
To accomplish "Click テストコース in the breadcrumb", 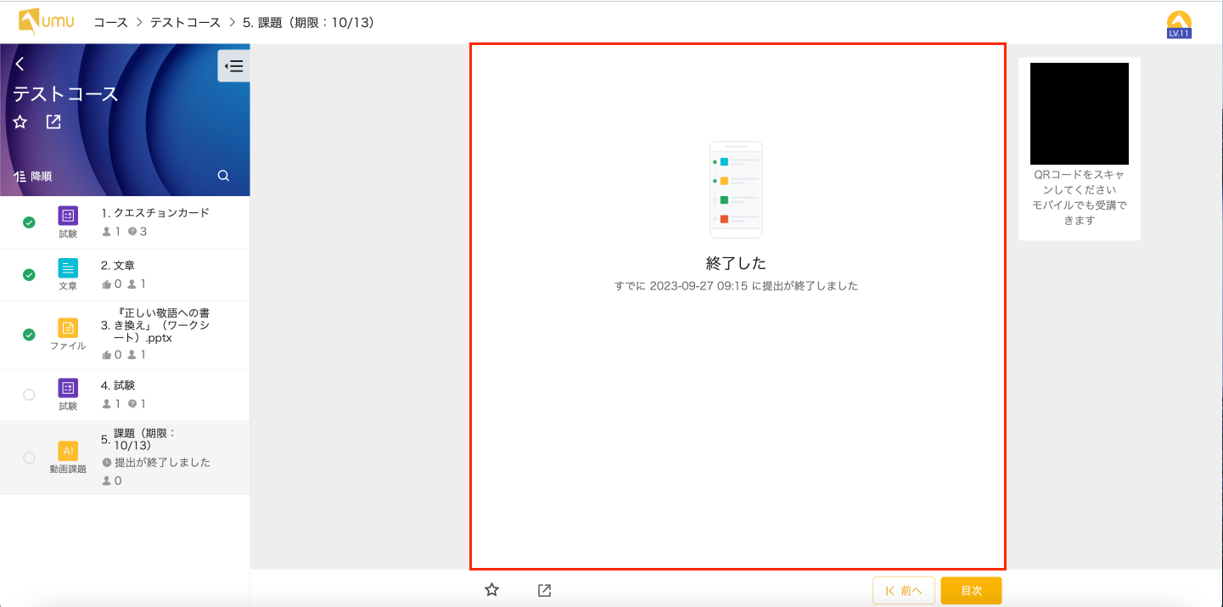I will point(185,23).
